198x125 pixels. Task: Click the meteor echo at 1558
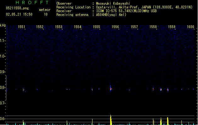(x=153, y=89)
